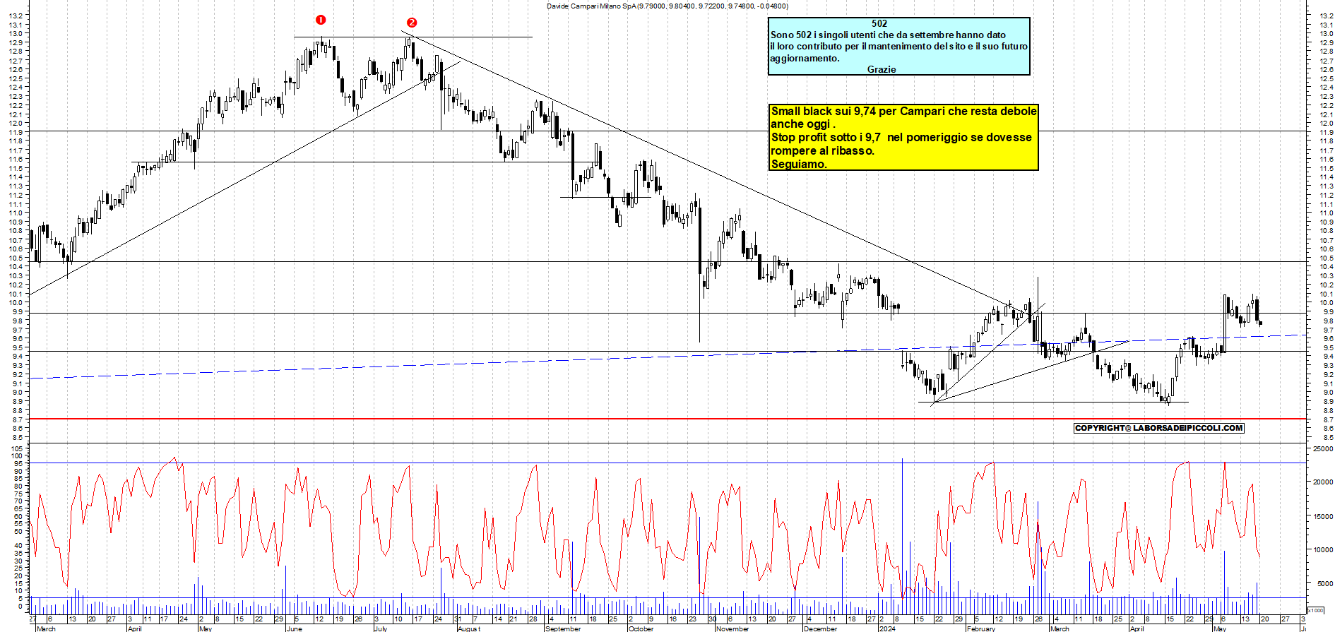Viewport: 1335px width, 632px height.
Task: Click the '10000' volume scale value
Action: (1322, 549)
